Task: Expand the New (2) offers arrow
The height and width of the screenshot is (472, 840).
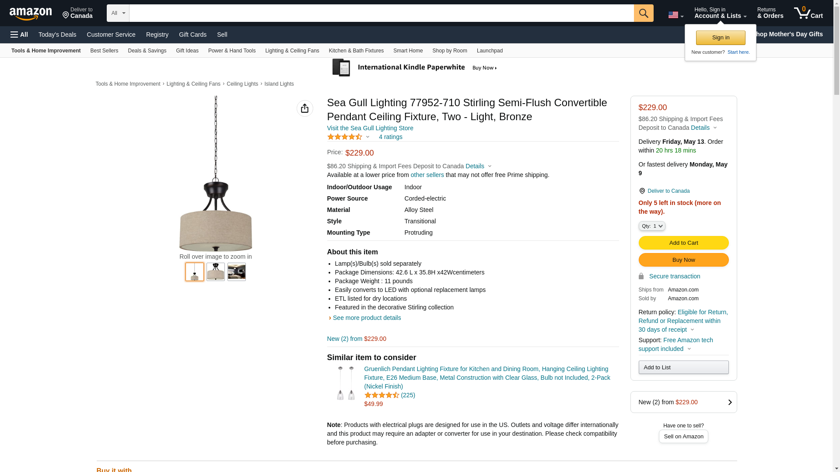Action: point(729,402)
